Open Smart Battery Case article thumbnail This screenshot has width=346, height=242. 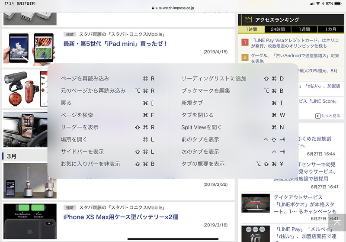point(30,221)
